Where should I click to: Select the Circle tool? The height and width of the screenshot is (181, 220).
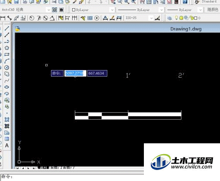[x=7, y=67]
